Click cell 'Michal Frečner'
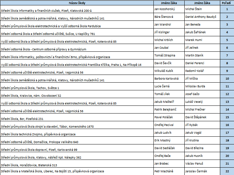234x175 pixels. 202,110
